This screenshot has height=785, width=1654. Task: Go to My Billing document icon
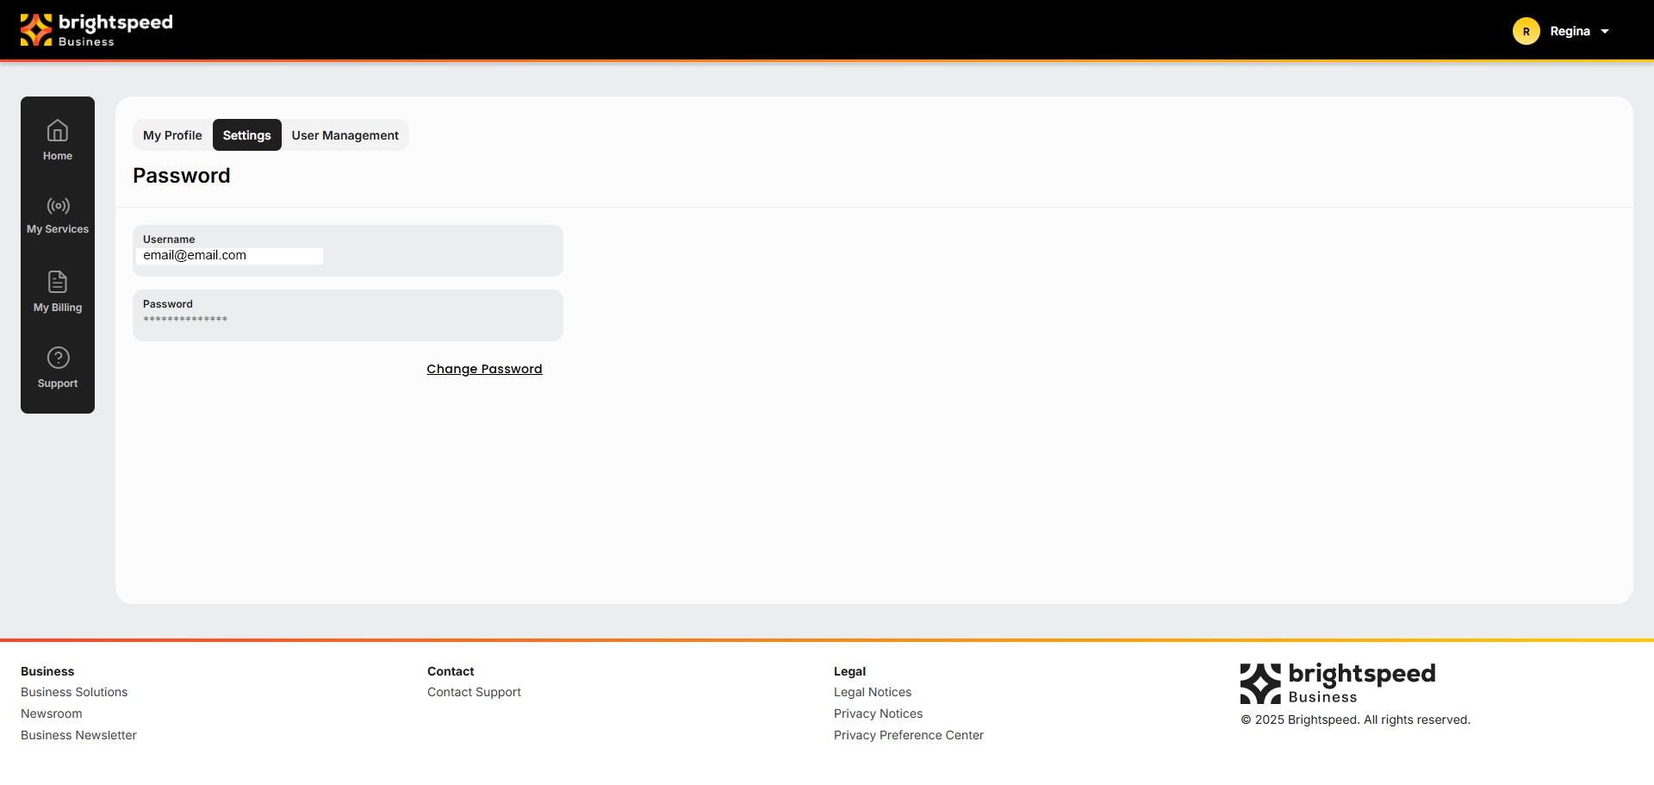tap(58, 282)
